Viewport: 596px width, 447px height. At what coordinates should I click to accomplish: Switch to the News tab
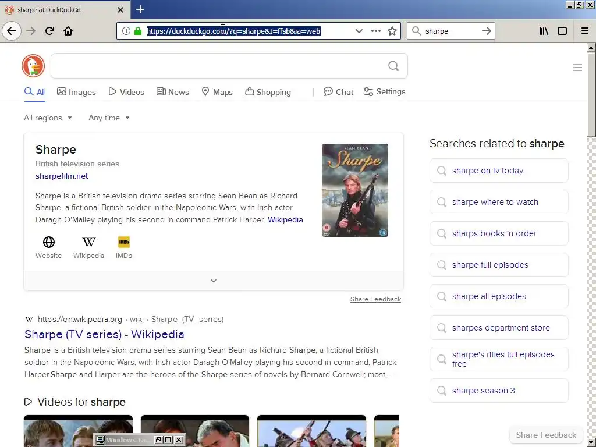(x=172, y=92)
